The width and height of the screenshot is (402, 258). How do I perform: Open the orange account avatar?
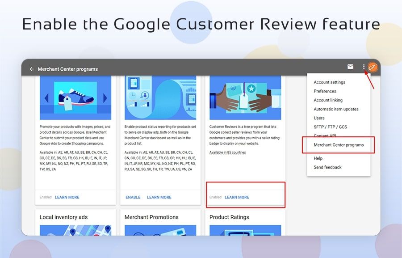pos(373,68)
